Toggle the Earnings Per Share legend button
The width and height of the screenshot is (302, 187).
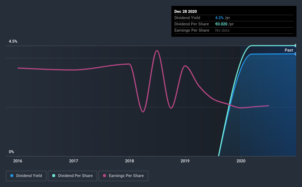pos(123,176)
